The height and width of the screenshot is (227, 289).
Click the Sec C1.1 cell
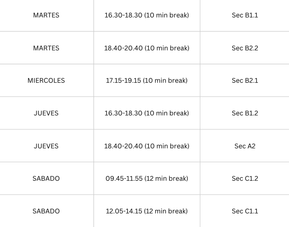(245, 211)
